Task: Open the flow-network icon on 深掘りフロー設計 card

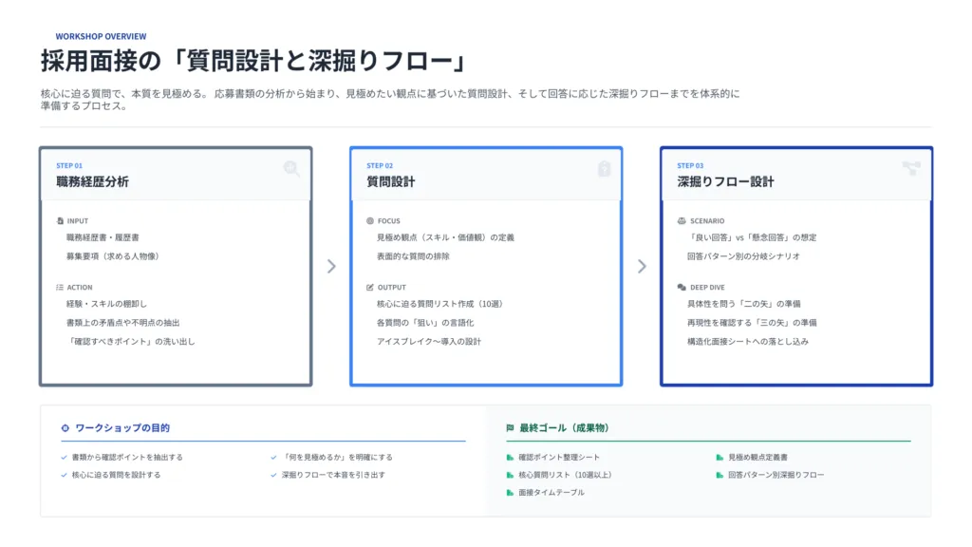Action: click(912, 168)
